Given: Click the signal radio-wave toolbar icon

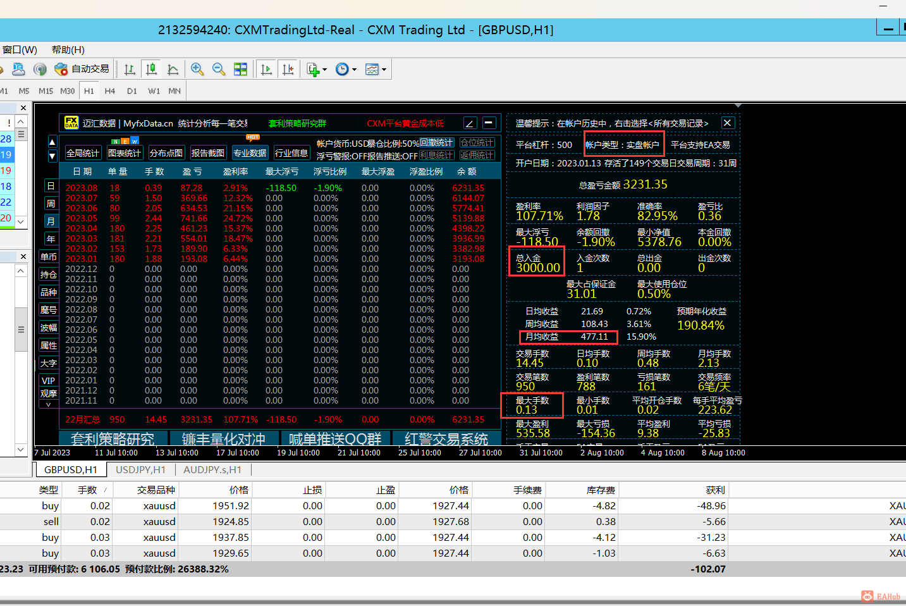Looking at the screenshot, I should (x=40, y=69).
